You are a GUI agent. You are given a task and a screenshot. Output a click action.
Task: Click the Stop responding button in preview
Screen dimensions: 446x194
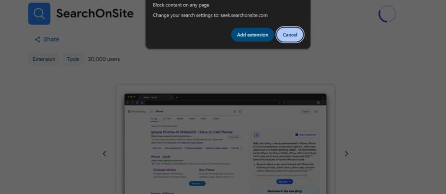pos(305,135)
